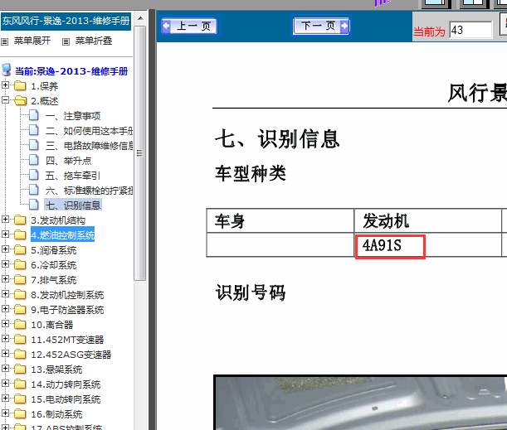Expand the 1.保养 folder node
The image size is (507, 430).
[5, 85]
